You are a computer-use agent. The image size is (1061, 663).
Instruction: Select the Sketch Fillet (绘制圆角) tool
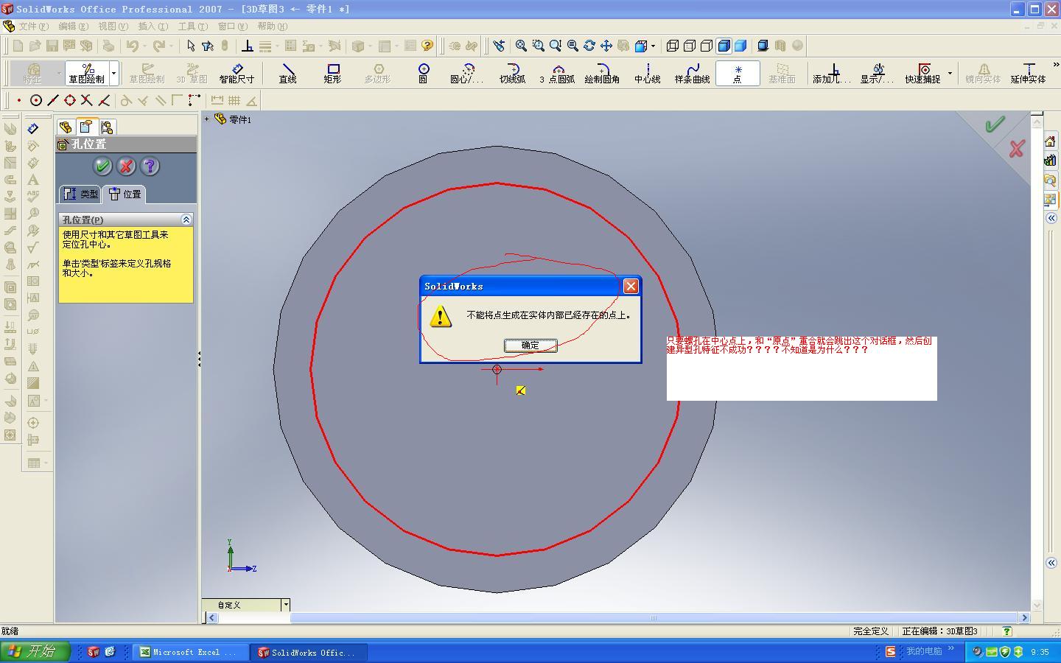click(x=602, y=74)
